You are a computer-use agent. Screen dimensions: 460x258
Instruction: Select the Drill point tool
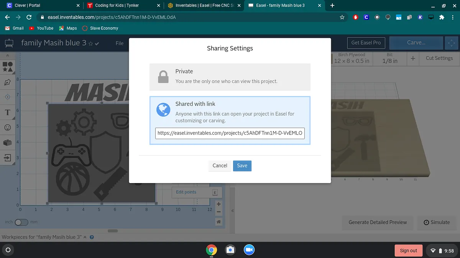[x=7, y=97]
